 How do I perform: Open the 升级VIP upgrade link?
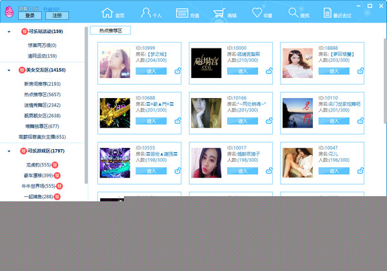pos(52,9)
